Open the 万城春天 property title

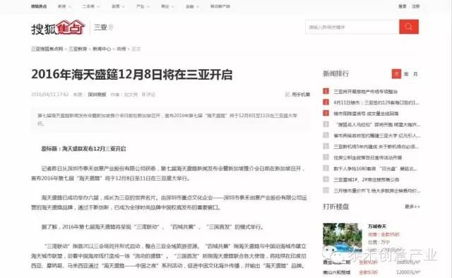(x=377, y=226)
